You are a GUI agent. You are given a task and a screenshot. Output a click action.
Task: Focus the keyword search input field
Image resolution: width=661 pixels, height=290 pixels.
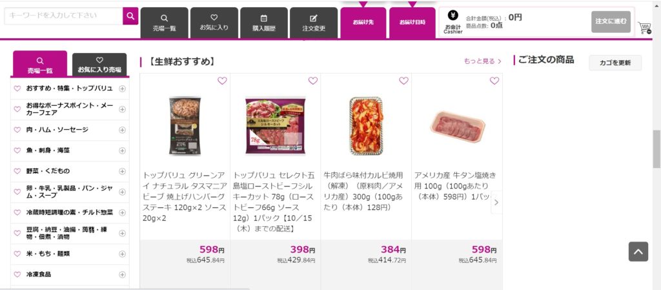[x=64, y=16]
